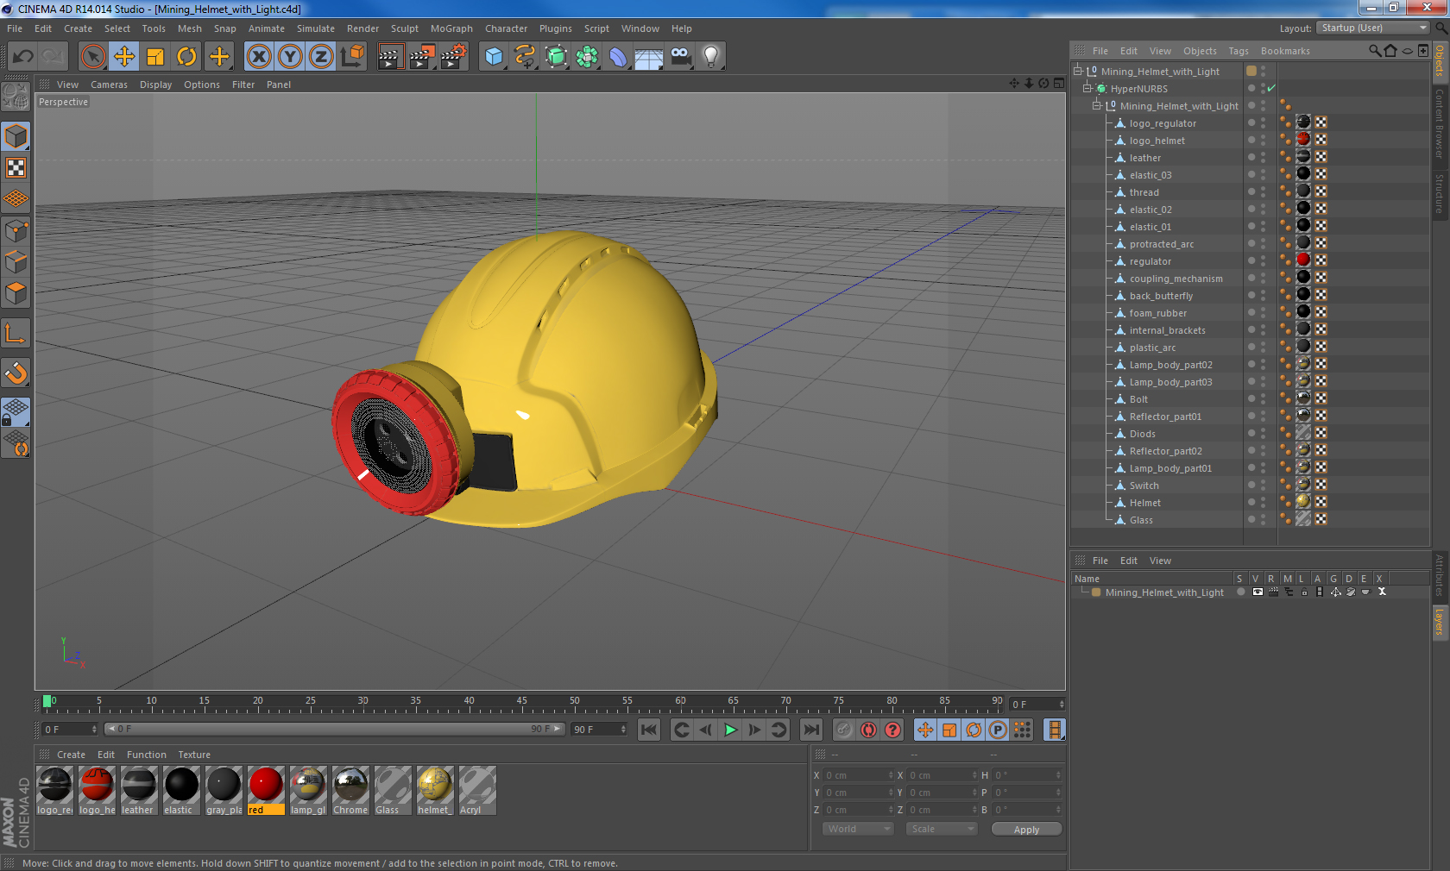Open the Layout dropdown Startup (User)
Image resolution: width=1450 pixels, height=871 pixels.
[1372, 28]
